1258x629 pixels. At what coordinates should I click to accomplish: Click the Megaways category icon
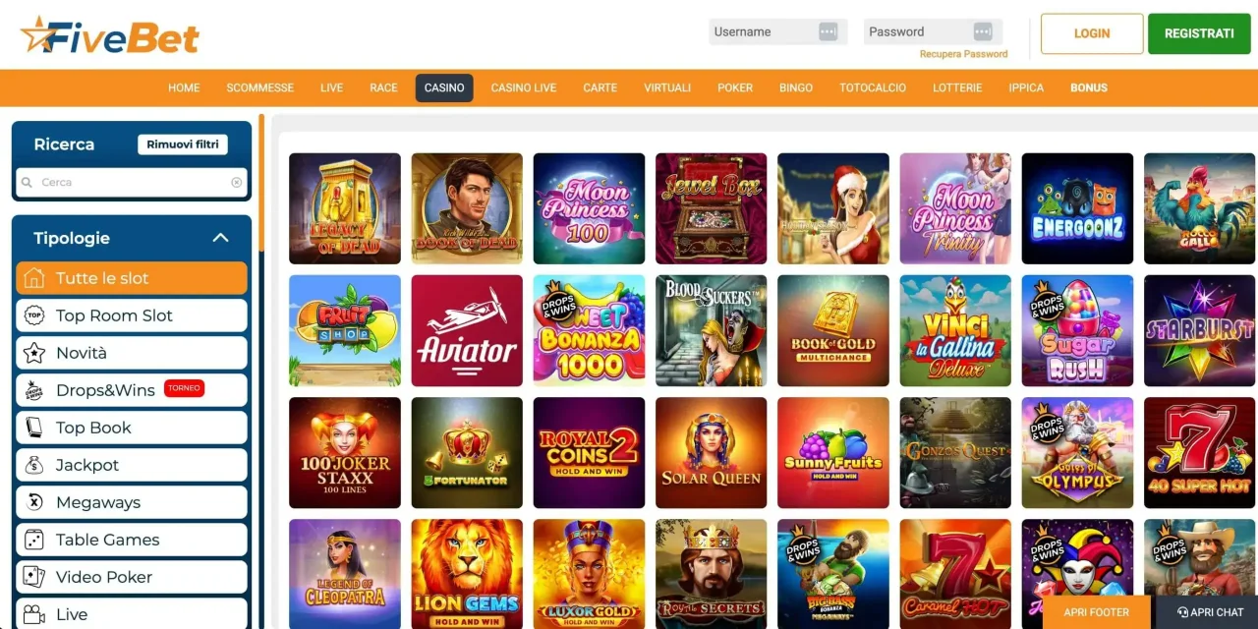point(34,502)
